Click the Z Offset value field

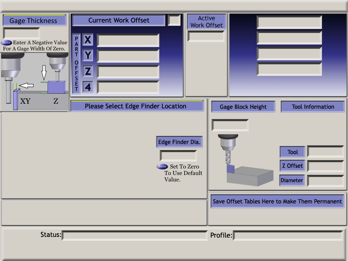(x=326, y=166)
